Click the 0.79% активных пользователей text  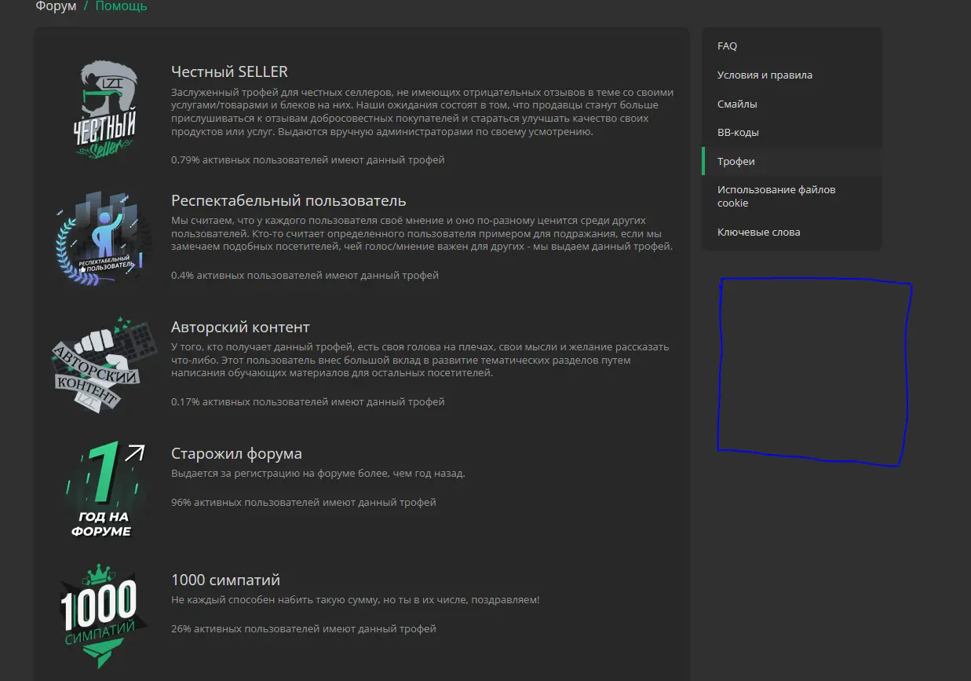coord(308,160)
